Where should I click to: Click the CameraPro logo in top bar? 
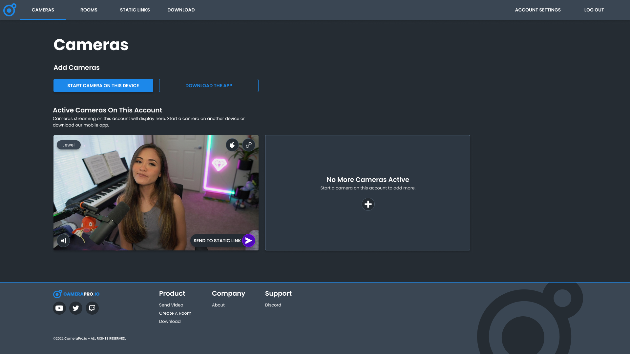[x=10, y=10]
